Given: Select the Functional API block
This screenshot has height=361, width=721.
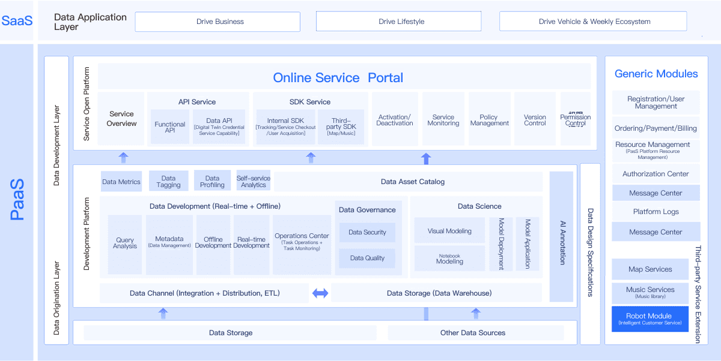Looking at the screenshot, I should [x=170, y=127].
